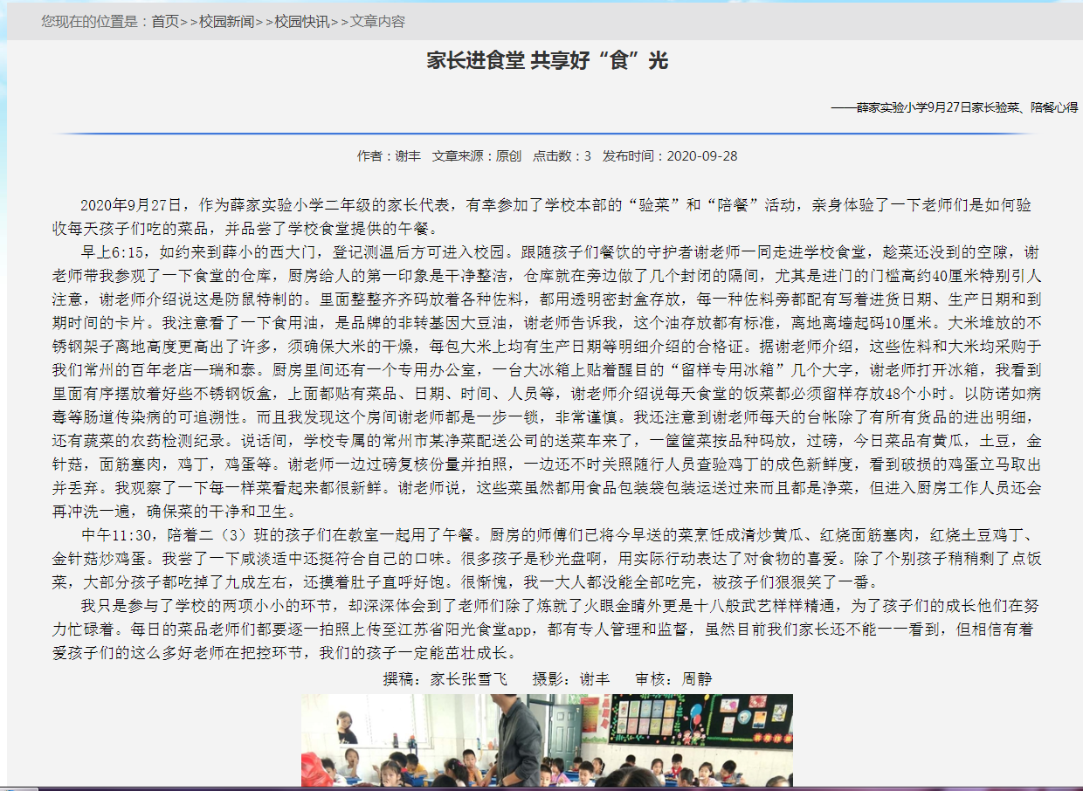
Task: Click the paragraph starting 2020年9月27日
Action: [x=541, y=217]
